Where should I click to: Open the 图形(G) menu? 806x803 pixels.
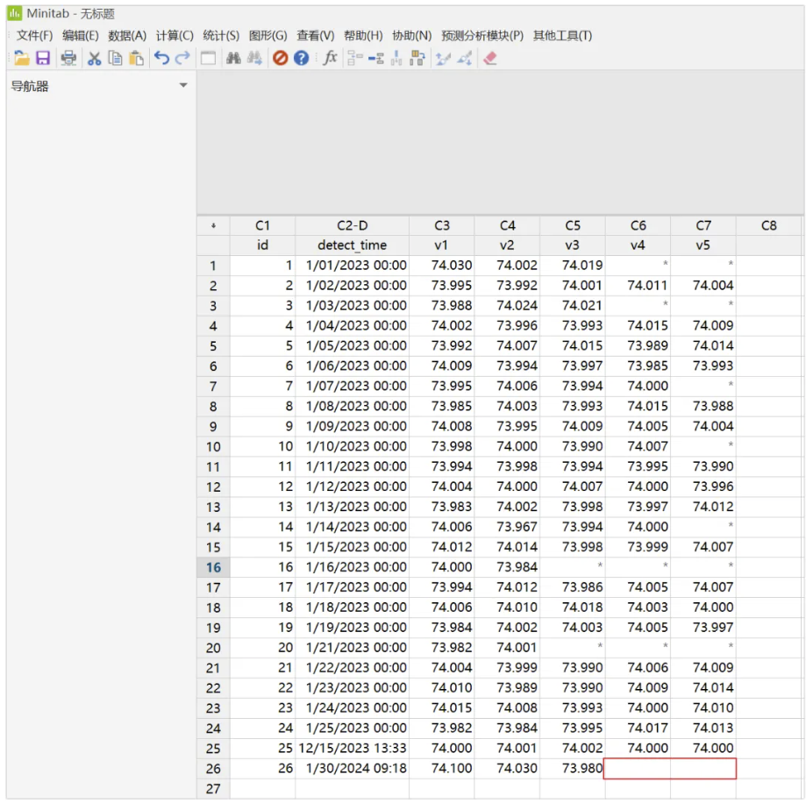click(x=267, y=36)
